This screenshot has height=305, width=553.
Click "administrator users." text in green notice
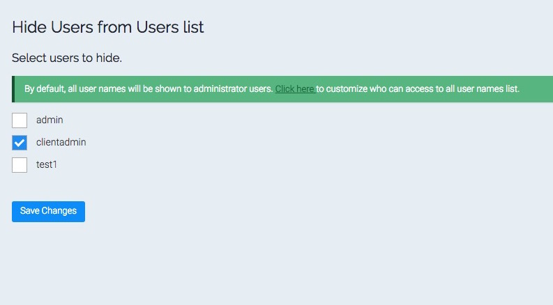tap(233, 88)
